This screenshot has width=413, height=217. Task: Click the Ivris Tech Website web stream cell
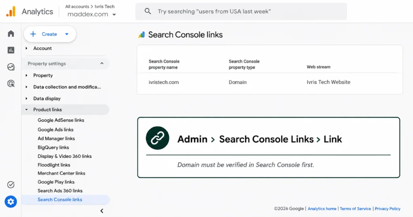coord(328,82)
